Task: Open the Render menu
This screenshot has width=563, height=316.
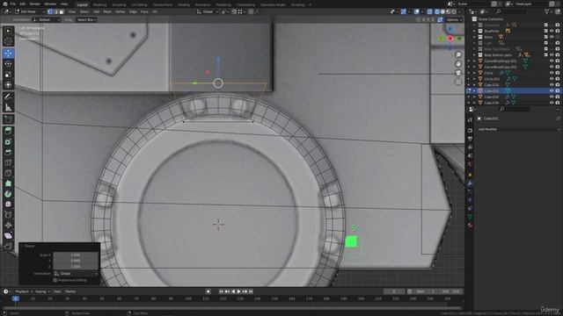Action: [35, 4]
